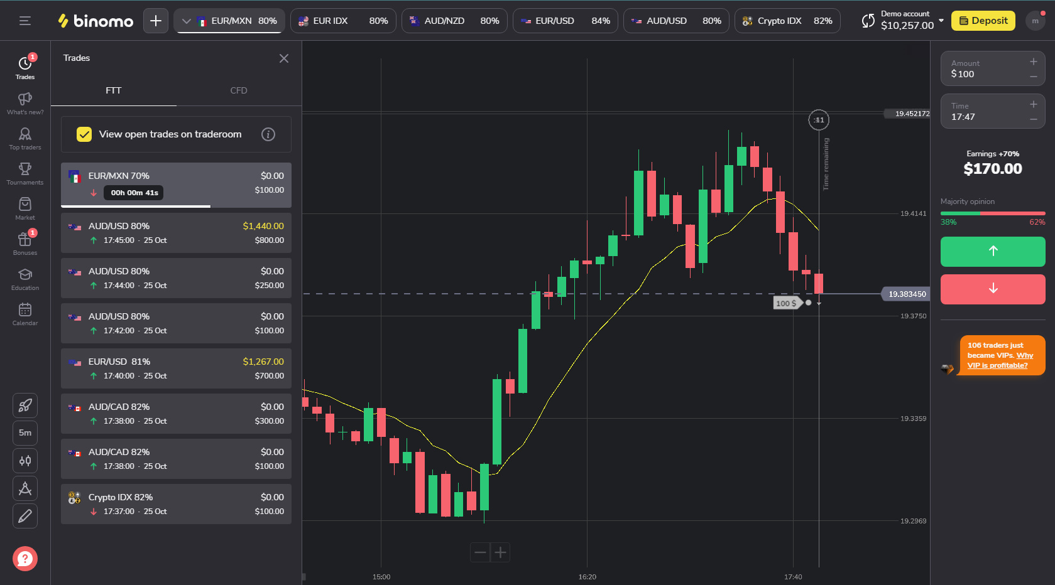Place a down trade with red button
1055x585 pixels.
pos(993,289)
